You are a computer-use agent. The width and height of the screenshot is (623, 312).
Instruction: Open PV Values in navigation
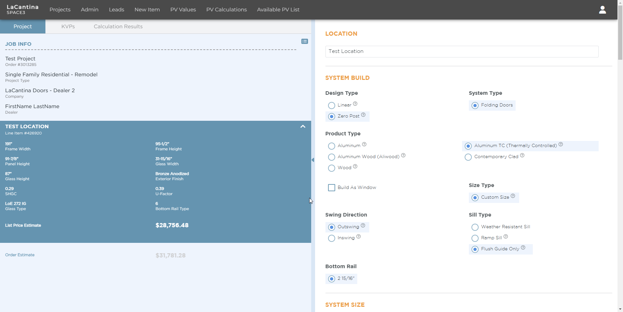point(183,10)
